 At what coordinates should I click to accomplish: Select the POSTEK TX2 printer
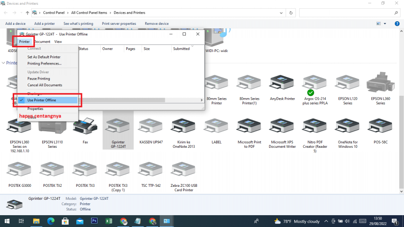coord(52,175)
